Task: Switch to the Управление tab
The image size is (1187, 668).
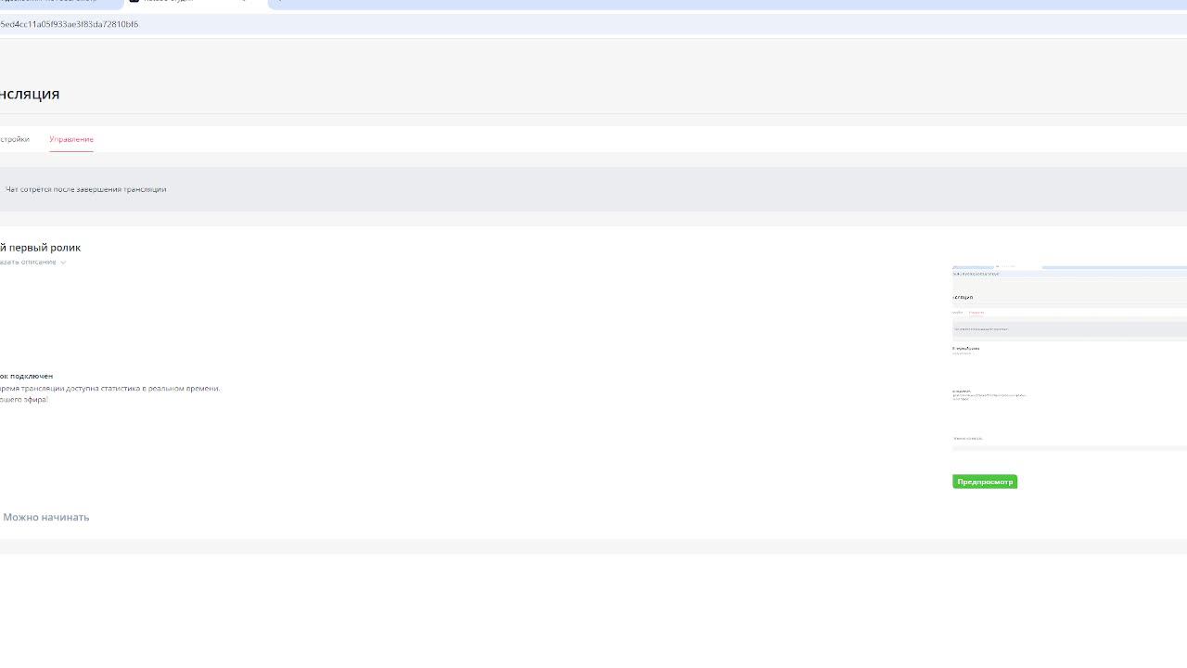Action: tap(71, 139)
